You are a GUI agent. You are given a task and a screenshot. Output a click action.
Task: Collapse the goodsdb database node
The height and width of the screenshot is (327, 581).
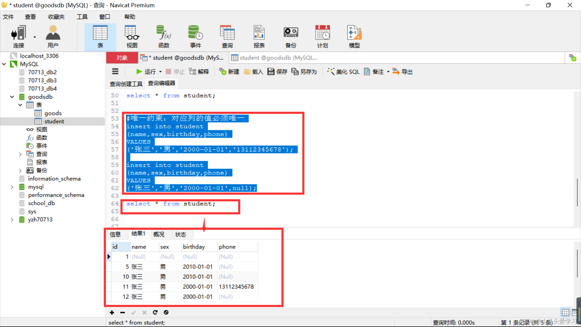[12, 97]
